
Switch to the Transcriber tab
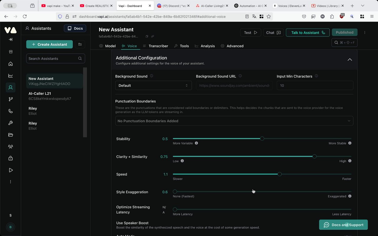click(155, 46)
